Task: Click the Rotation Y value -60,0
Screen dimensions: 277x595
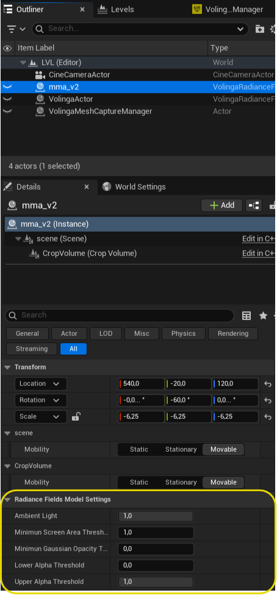Action: (188, 400)
